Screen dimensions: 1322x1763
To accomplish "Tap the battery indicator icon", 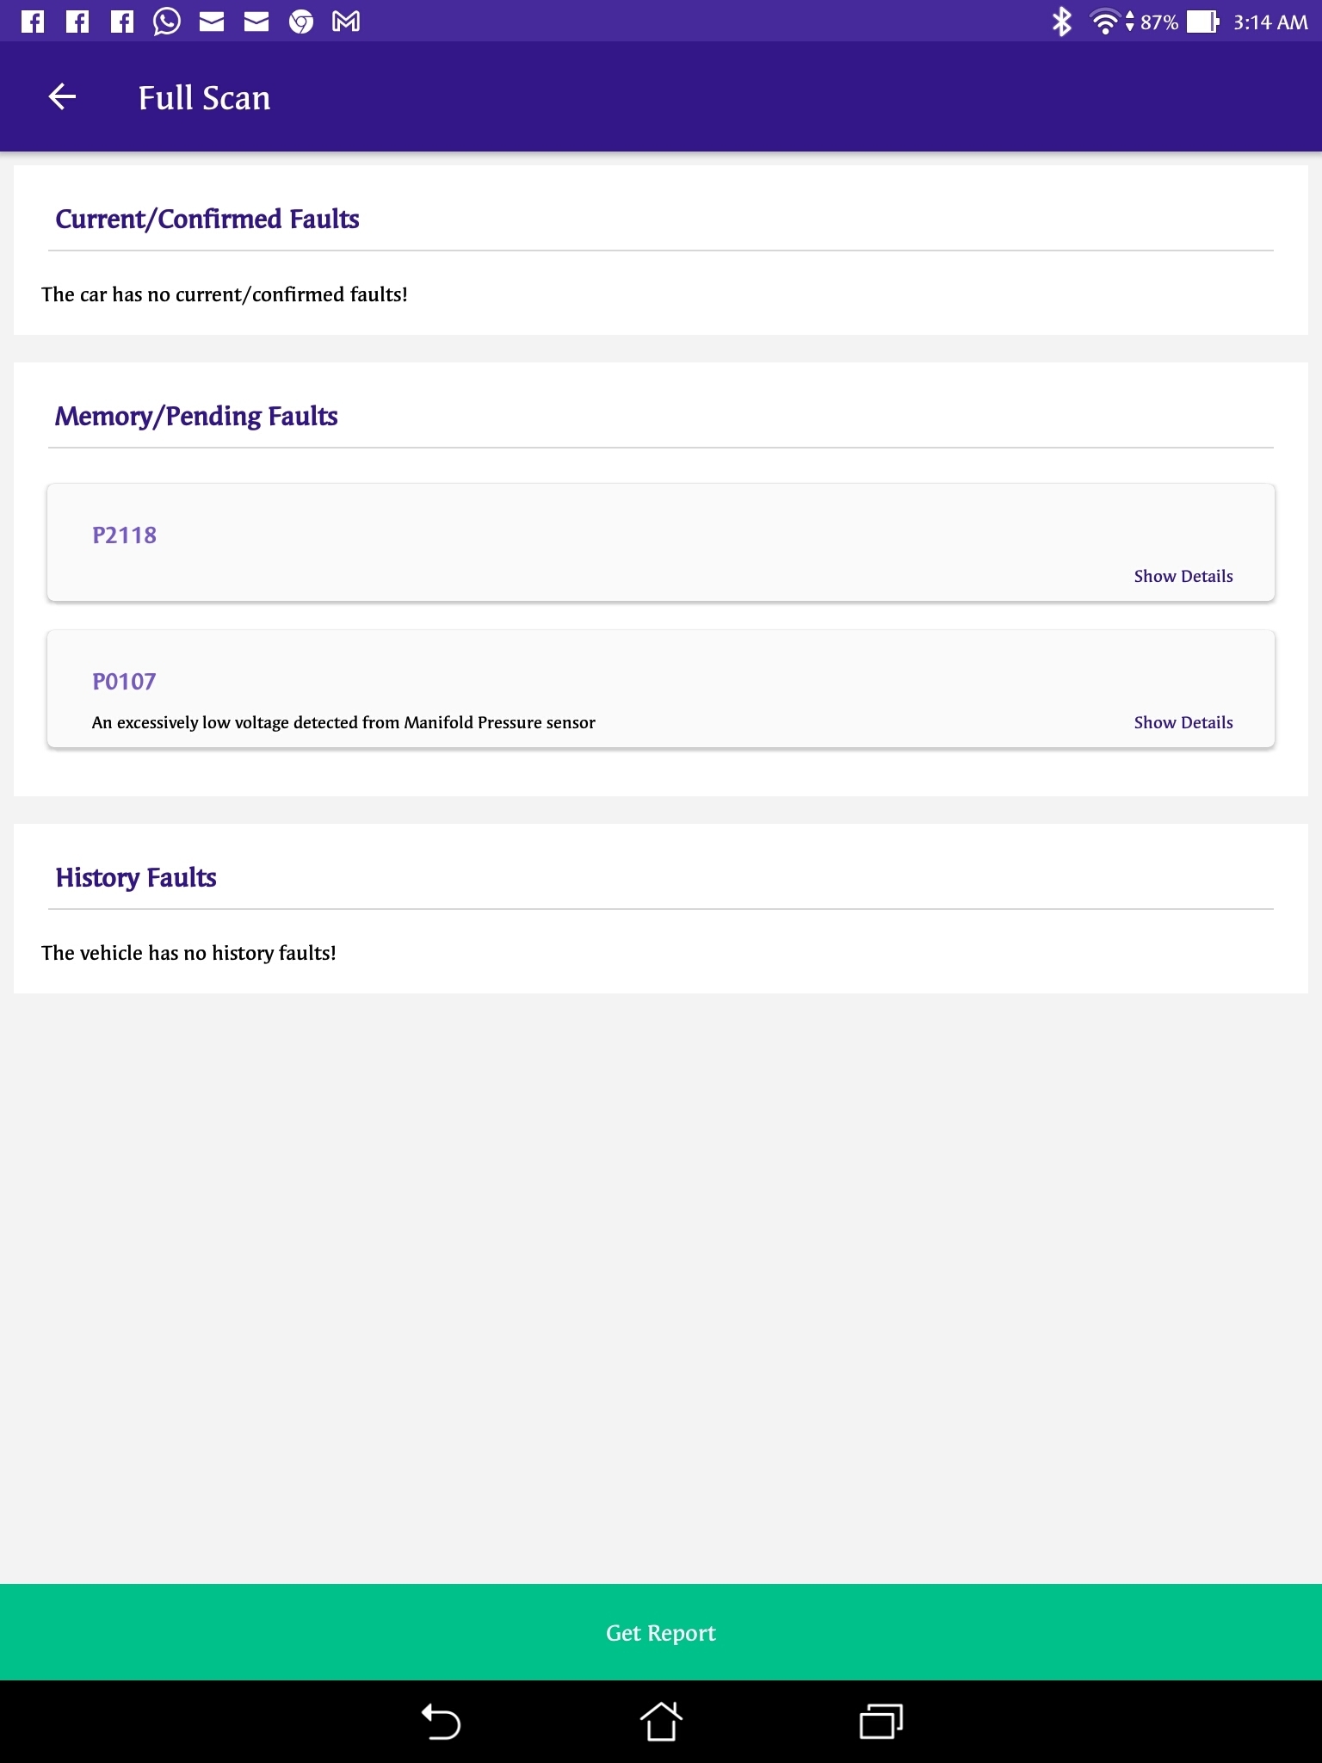I will click(1202, 22).
